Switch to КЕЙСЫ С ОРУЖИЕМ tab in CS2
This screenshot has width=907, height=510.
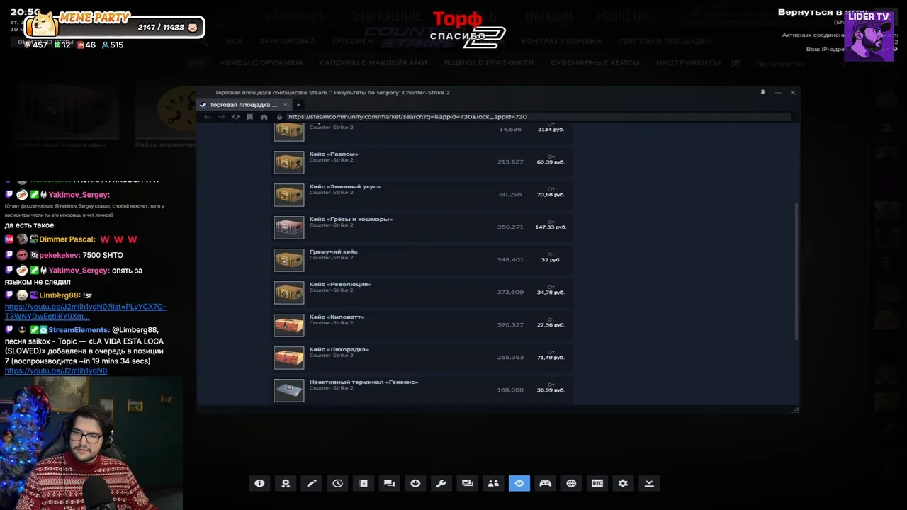261,63
